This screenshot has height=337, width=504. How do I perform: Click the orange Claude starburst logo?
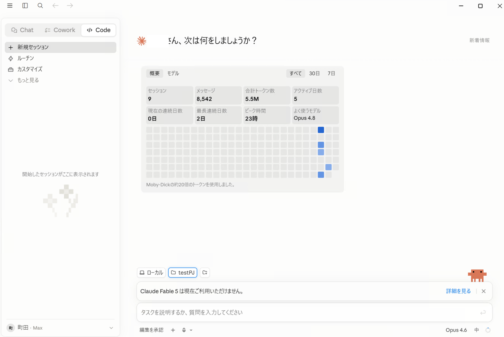coord(142,41)
